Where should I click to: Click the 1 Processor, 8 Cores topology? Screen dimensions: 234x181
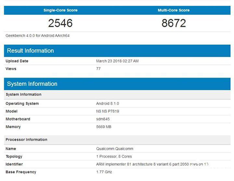[114, 156]
